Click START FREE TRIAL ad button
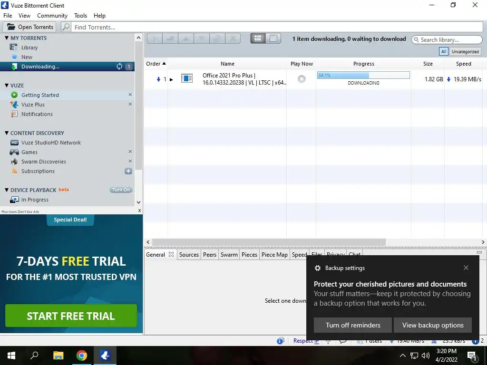The height and width of the screenshot is (365, 487). 71,316
